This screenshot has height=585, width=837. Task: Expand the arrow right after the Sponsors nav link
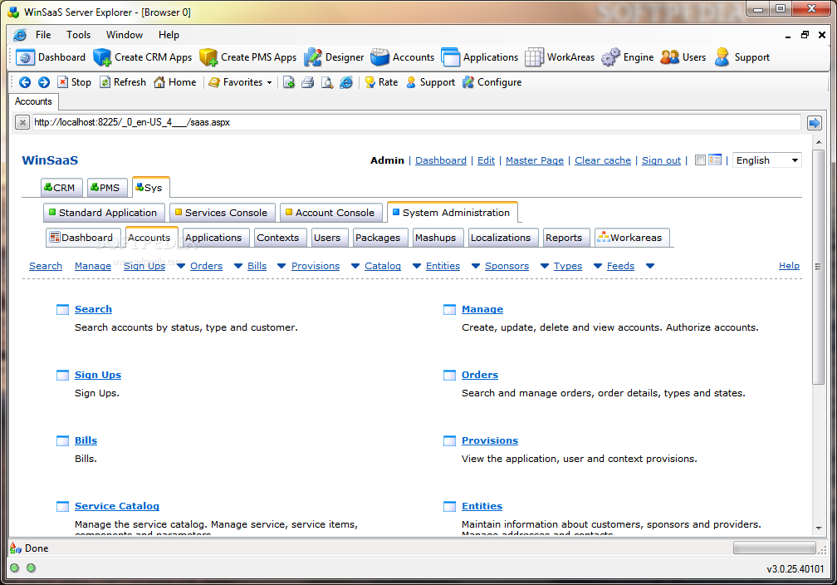coord(545,266)
